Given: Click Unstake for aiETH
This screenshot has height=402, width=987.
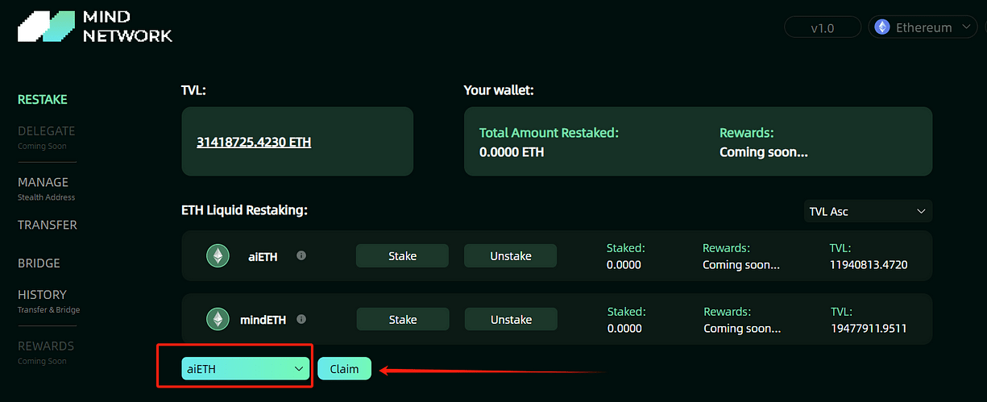Looking at the screenshot, I should coord(511,255).
